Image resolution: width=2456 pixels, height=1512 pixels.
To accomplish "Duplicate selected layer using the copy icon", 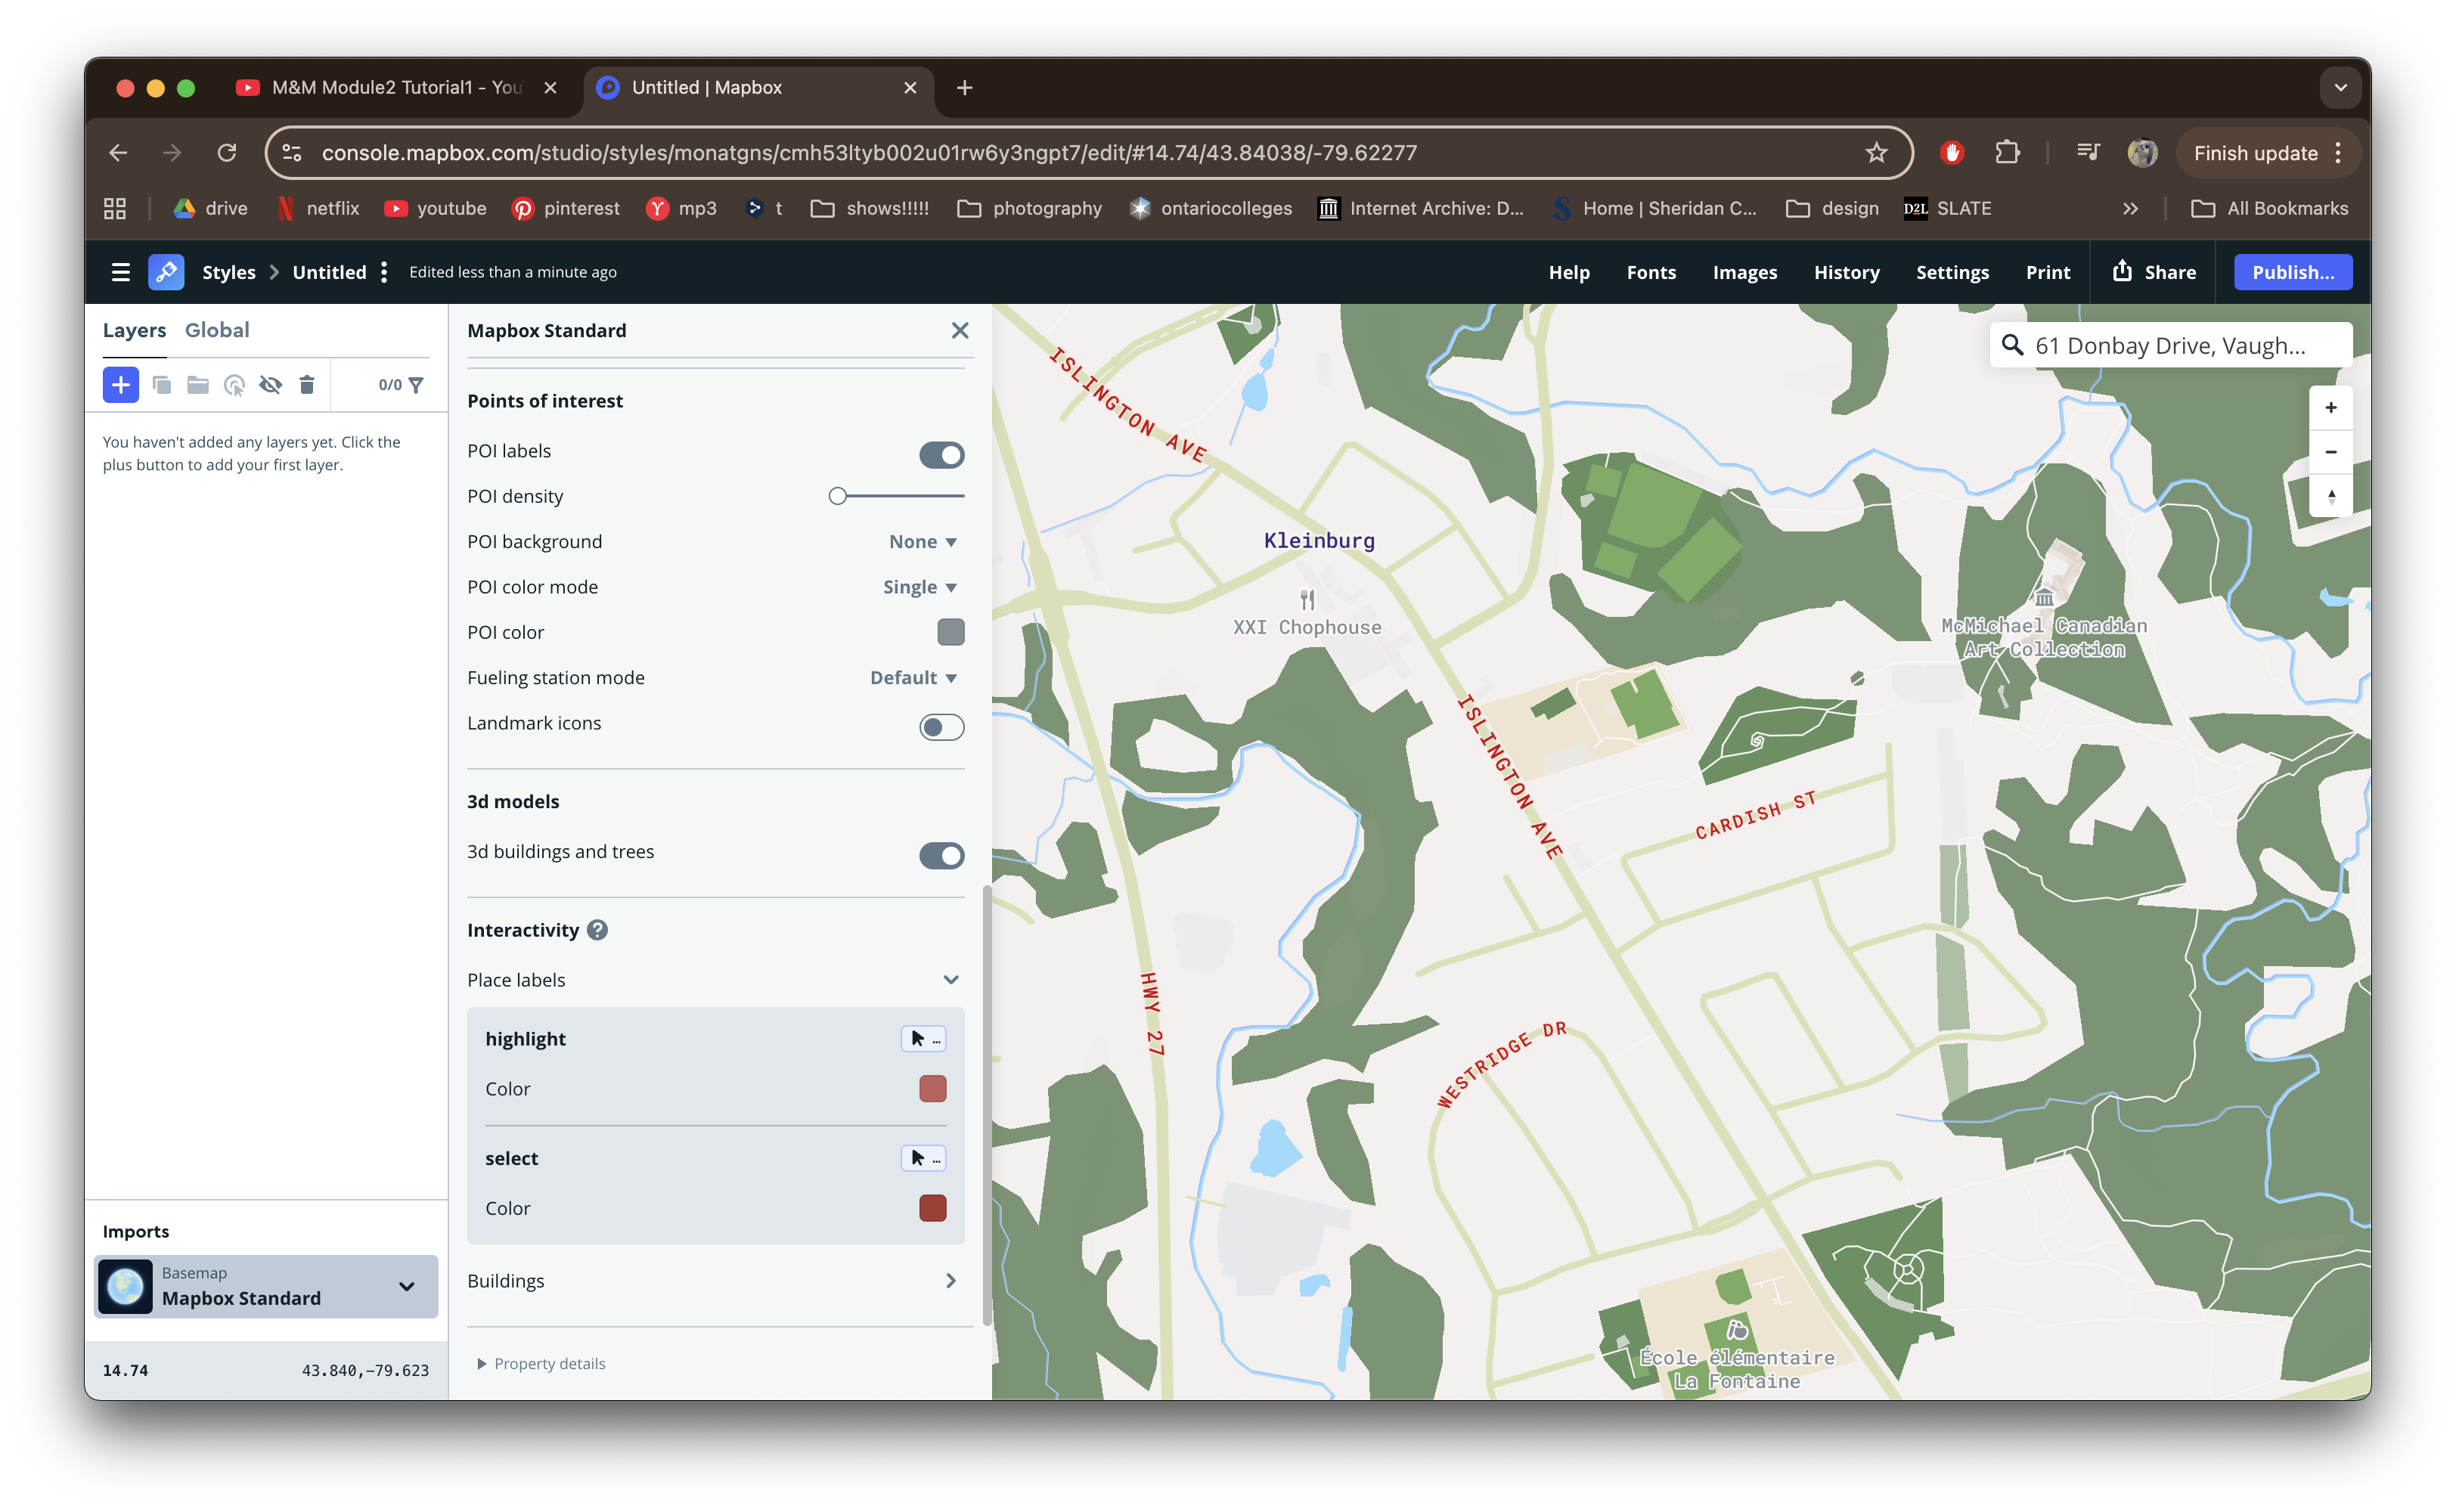I will click(162, 385).
